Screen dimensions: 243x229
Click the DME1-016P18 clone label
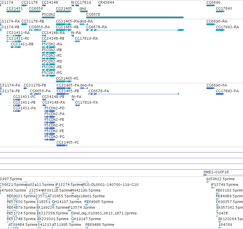click(216, 172)
